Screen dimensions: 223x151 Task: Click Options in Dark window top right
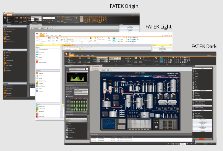pos(209,55)
